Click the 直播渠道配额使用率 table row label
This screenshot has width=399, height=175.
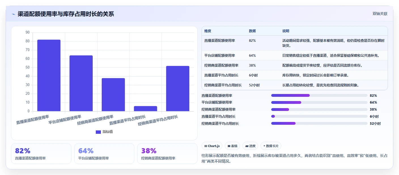(x=220, y=41)
